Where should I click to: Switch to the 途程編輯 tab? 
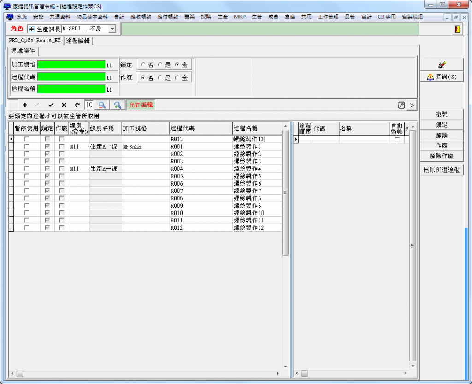[x=78, y=41]
